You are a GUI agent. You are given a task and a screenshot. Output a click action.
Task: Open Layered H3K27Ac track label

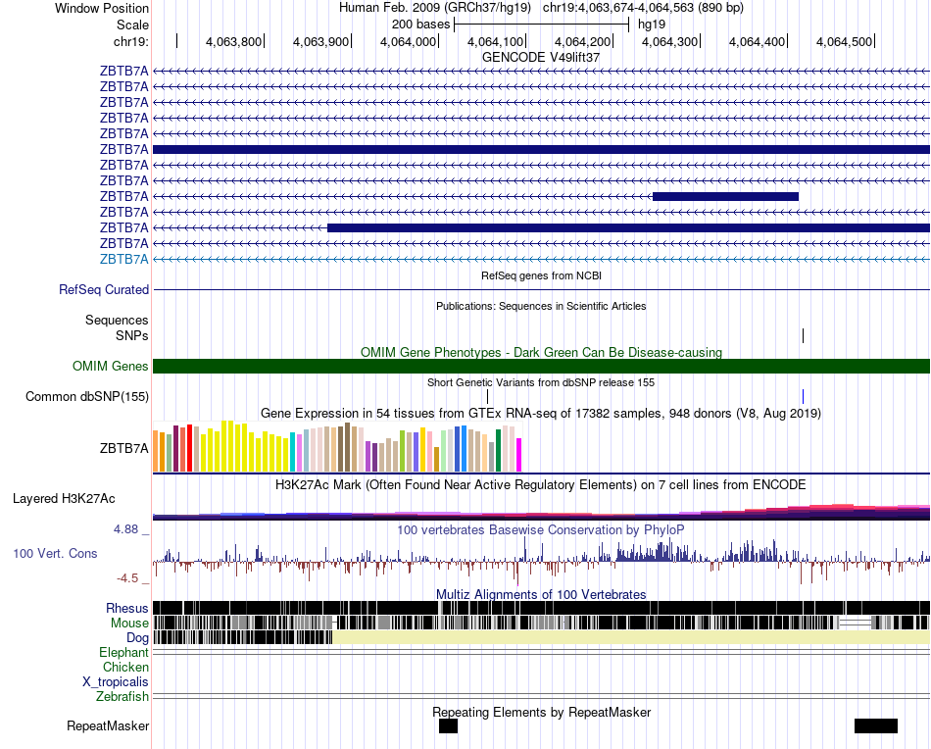(64, 498)
